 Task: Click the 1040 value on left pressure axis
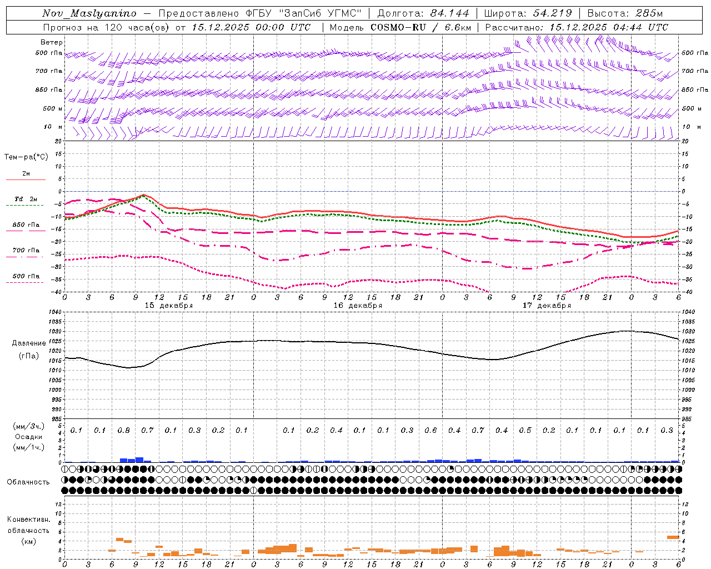54,312
